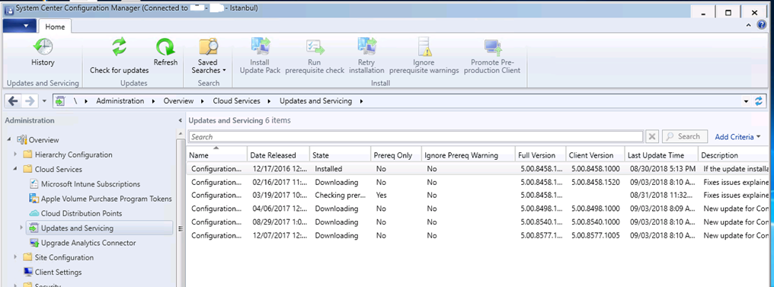Collapse the Cloud Services tree node

15,169
